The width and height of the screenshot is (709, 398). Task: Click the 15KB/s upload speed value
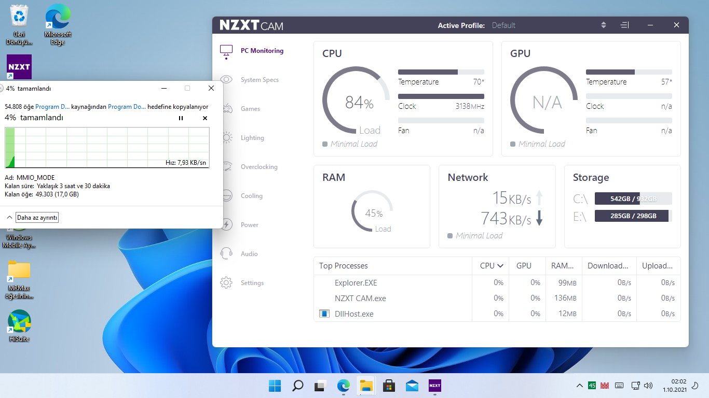point(511,197)
